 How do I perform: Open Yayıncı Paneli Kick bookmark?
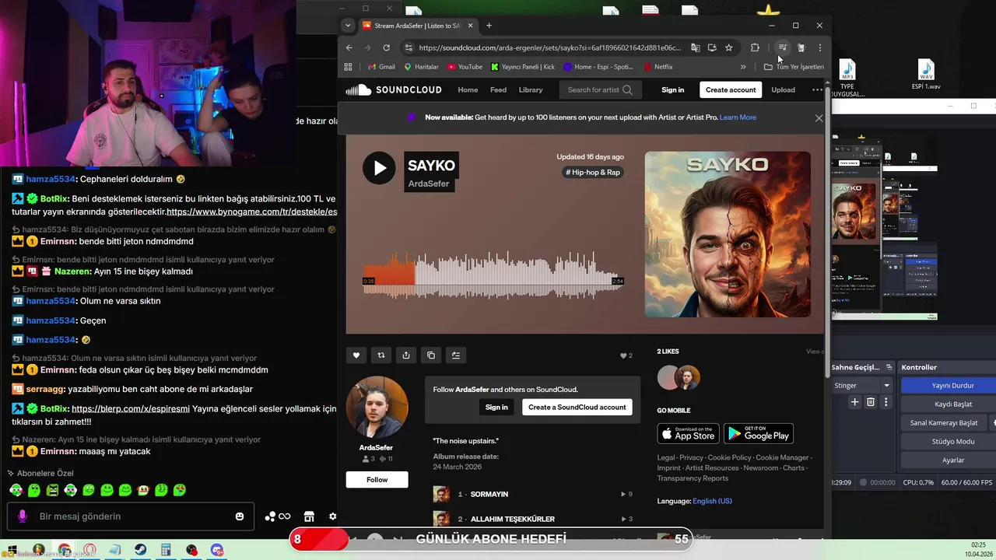523,67
